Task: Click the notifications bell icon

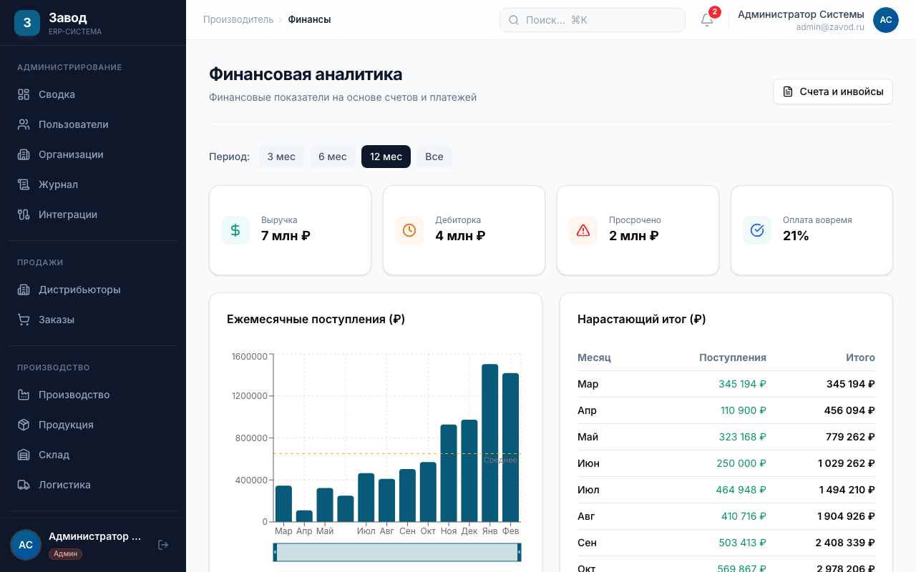Action: coord(707,20)
